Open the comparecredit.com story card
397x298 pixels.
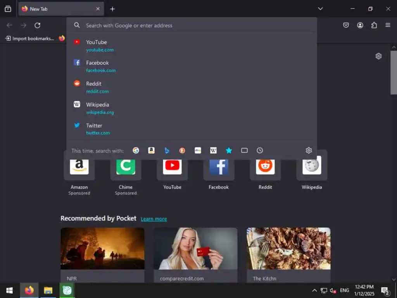(x=195, y=255)
